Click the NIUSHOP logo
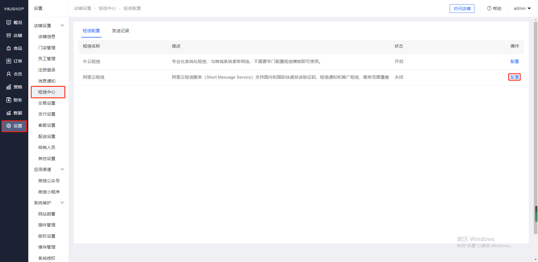538x262 pixels. [14, 9]
